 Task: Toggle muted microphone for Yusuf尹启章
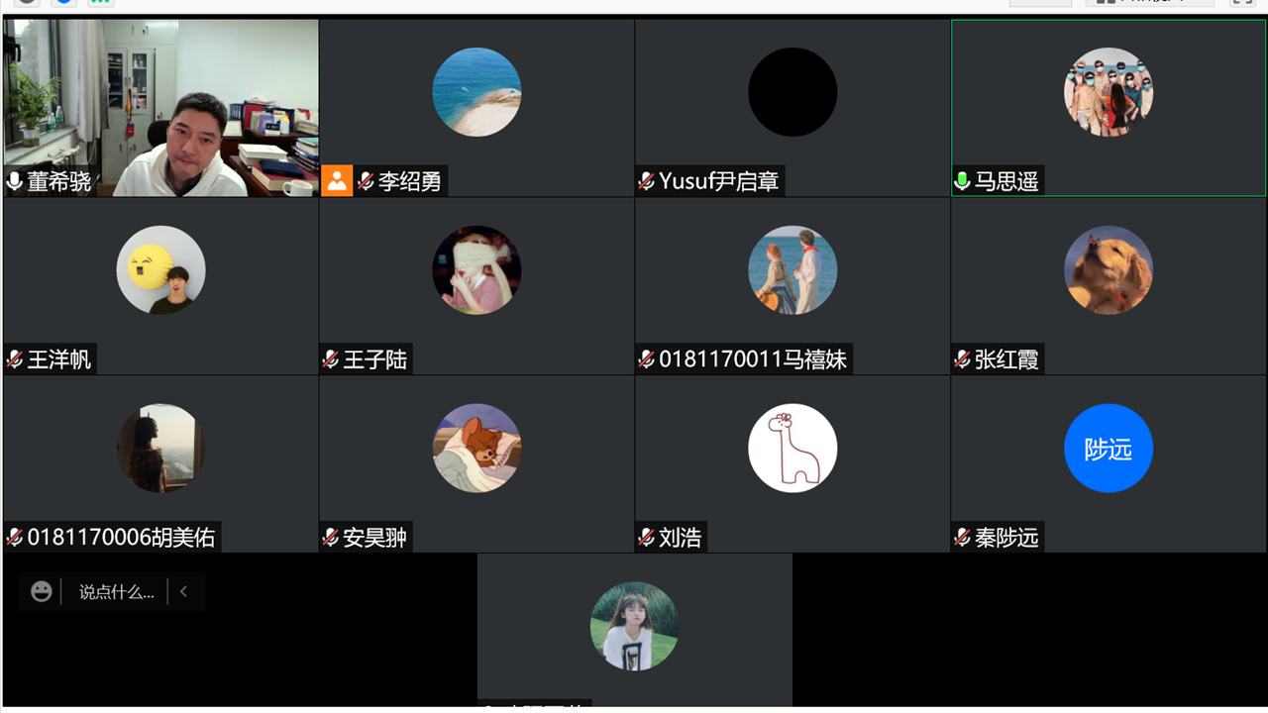(647, 181)
